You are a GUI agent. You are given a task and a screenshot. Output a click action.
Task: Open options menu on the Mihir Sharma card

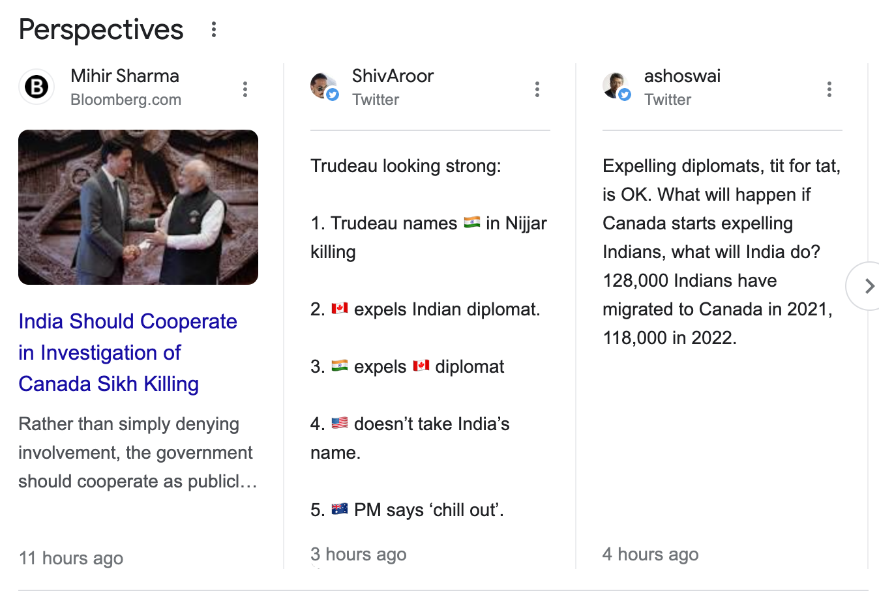click(x=245, y=89)
